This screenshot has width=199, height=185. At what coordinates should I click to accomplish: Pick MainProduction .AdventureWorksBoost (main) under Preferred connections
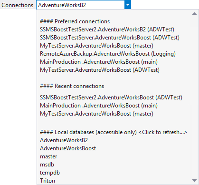99,62
